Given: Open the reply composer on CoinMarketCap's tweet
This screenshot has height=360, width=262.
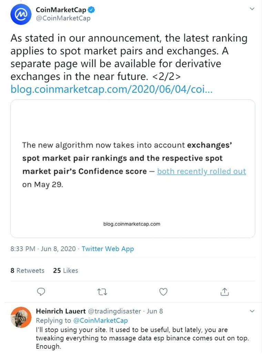Looking at the screenshot, I should [41, 292].
